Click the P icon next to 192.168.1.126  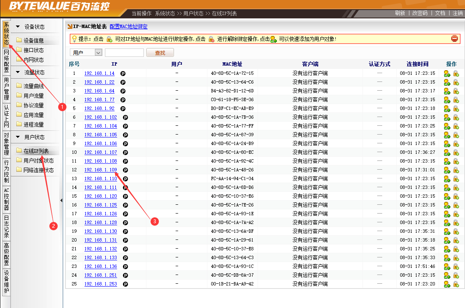(125, 214)
